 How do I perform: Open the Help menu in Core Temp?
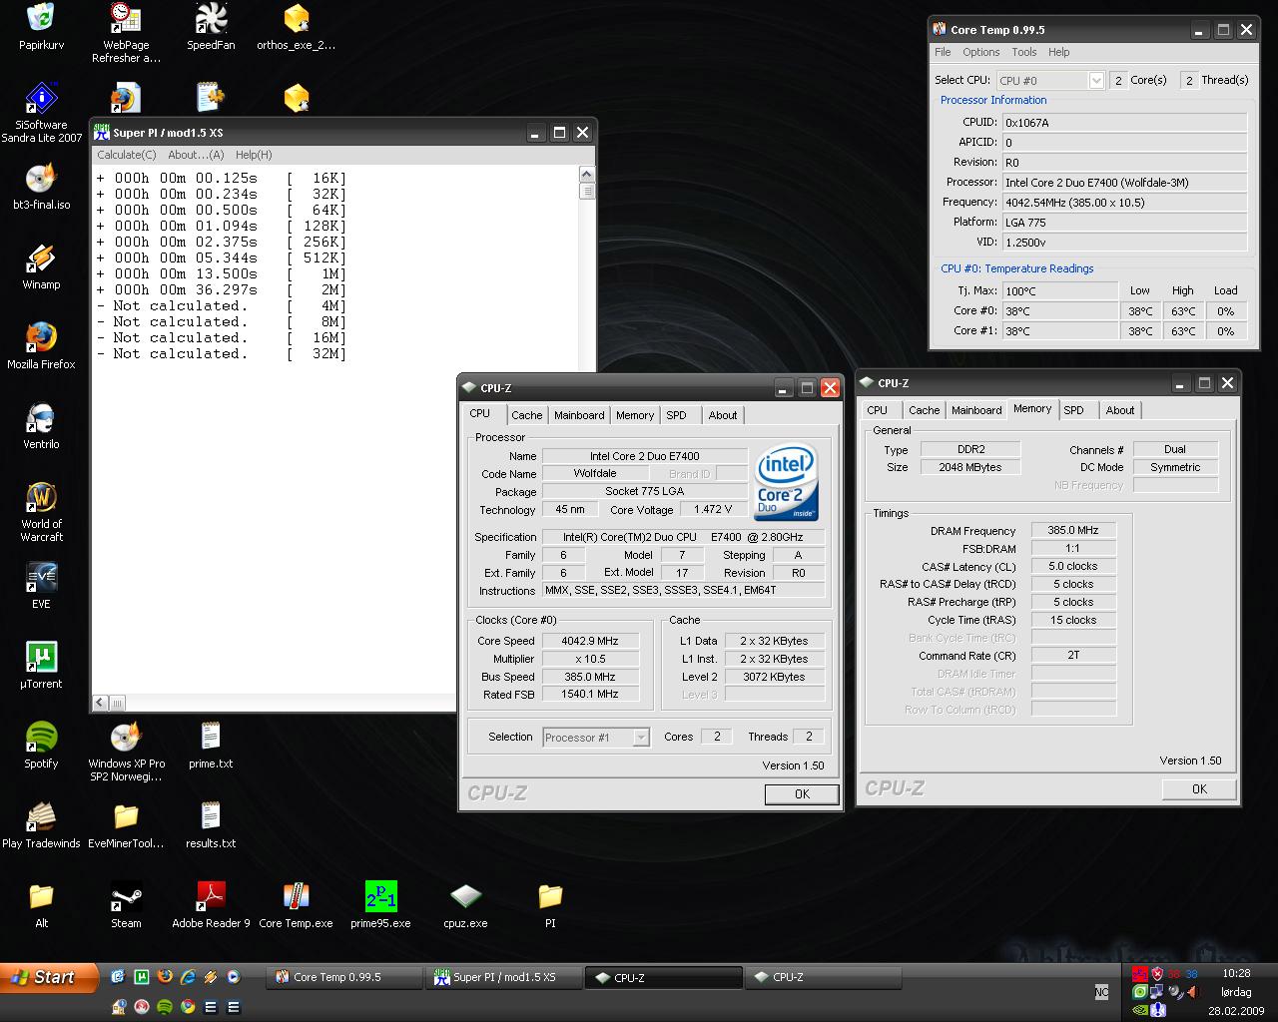(1058, 52)
